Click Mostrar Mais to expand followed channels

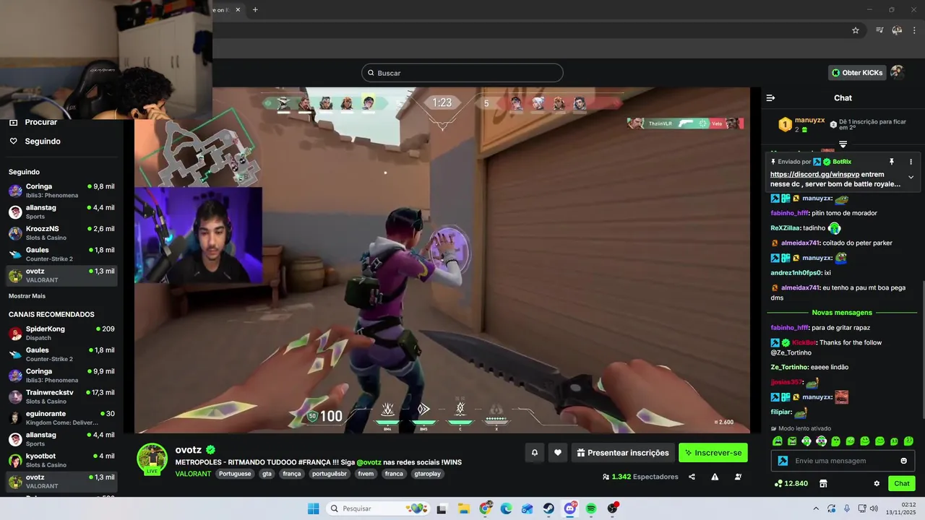point(27,296)
